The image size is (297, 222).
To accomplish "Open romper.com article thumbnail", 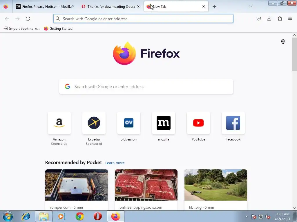I will pos(77,185).
